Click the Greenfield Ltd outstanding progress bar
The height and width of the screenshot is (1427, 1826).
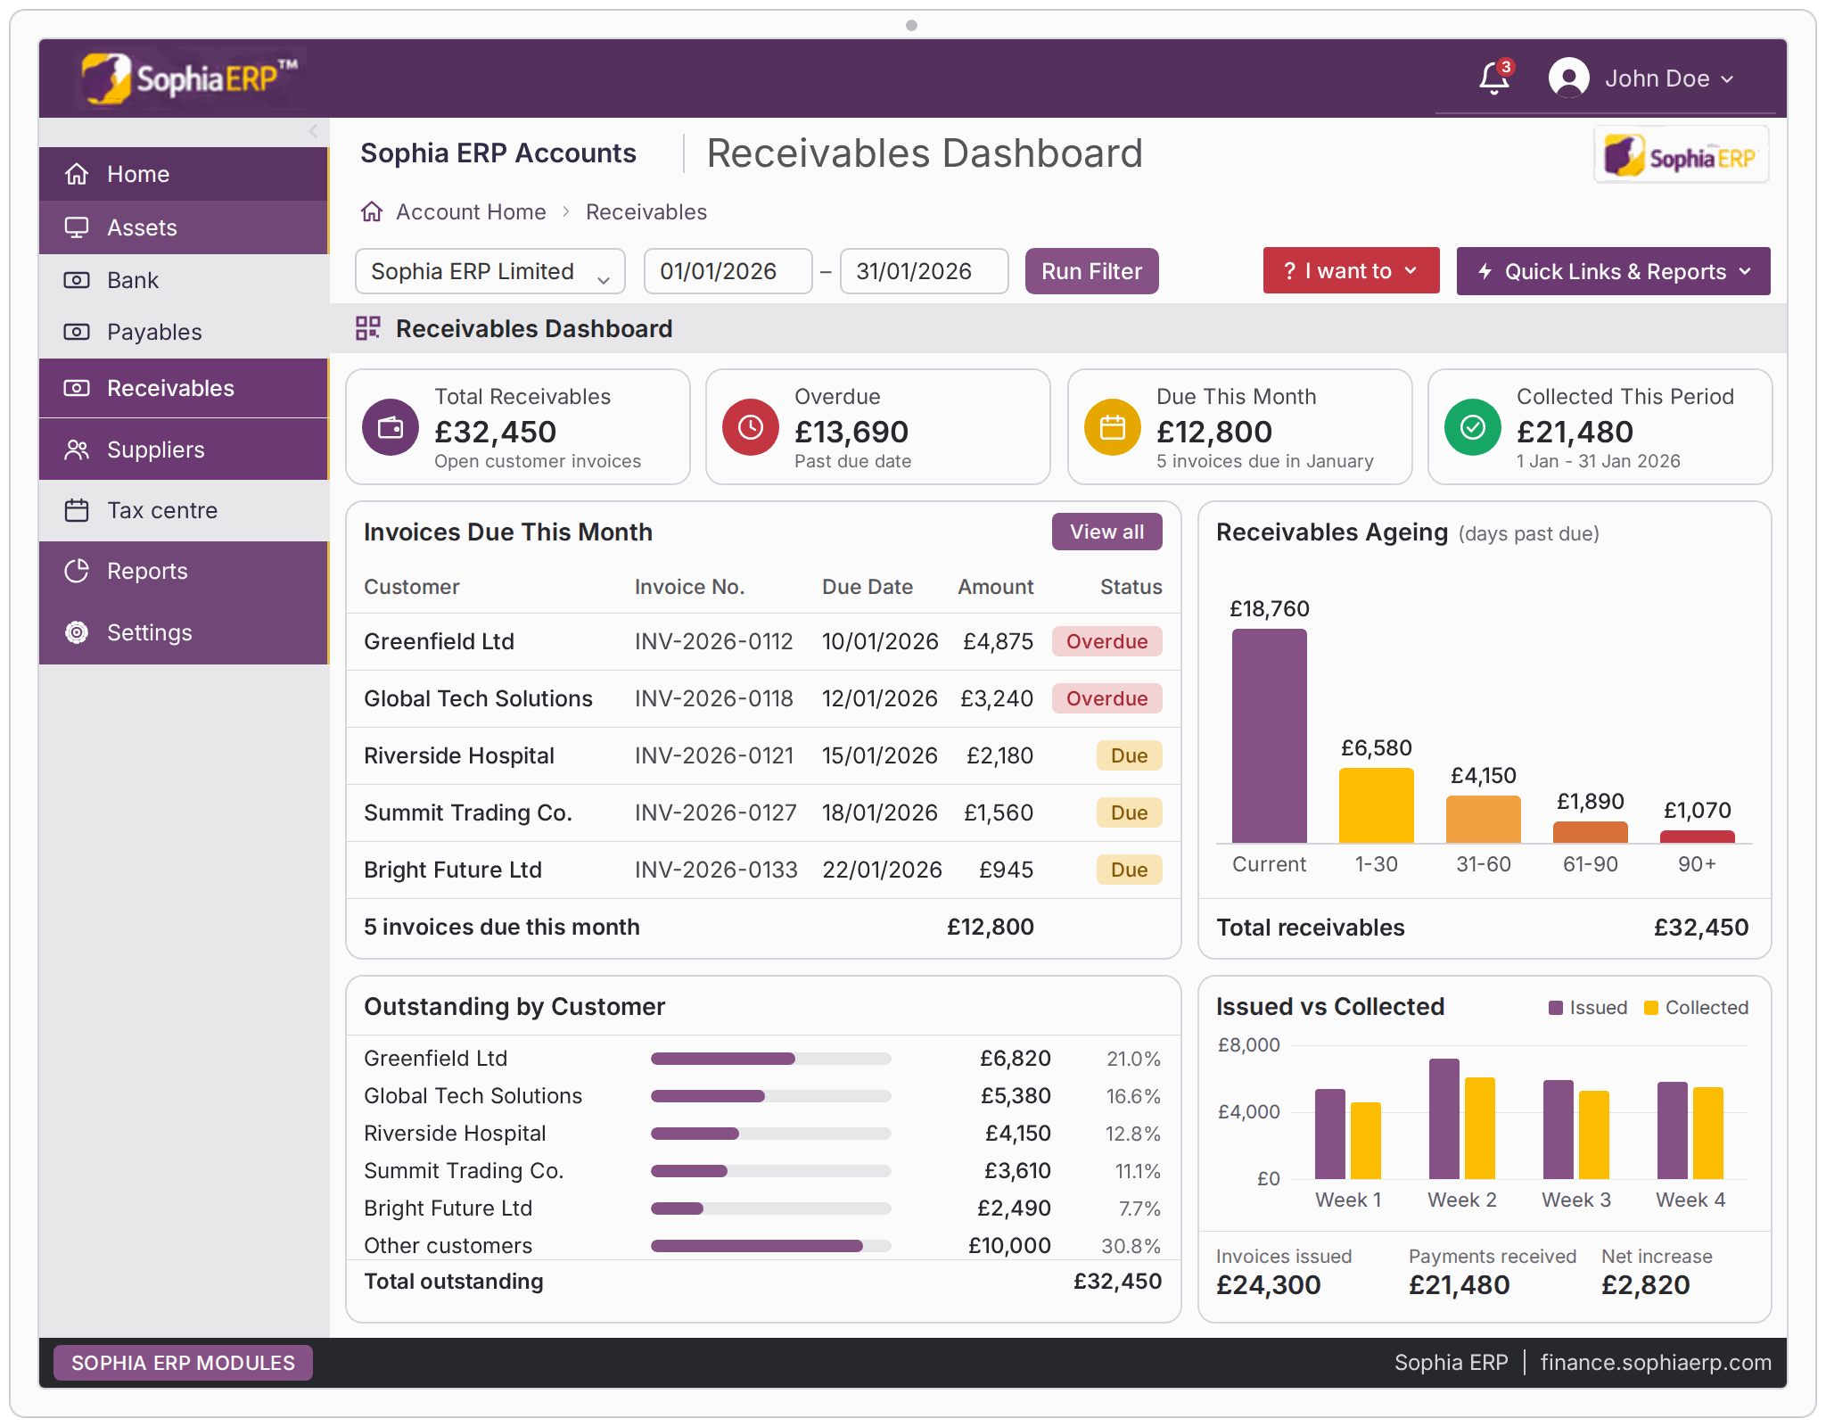[x=771, y=1059]
